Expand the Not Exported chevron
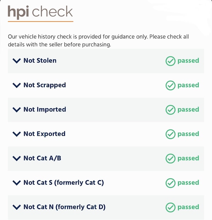The height and width of the screenshot is (220, 212). 17,134
